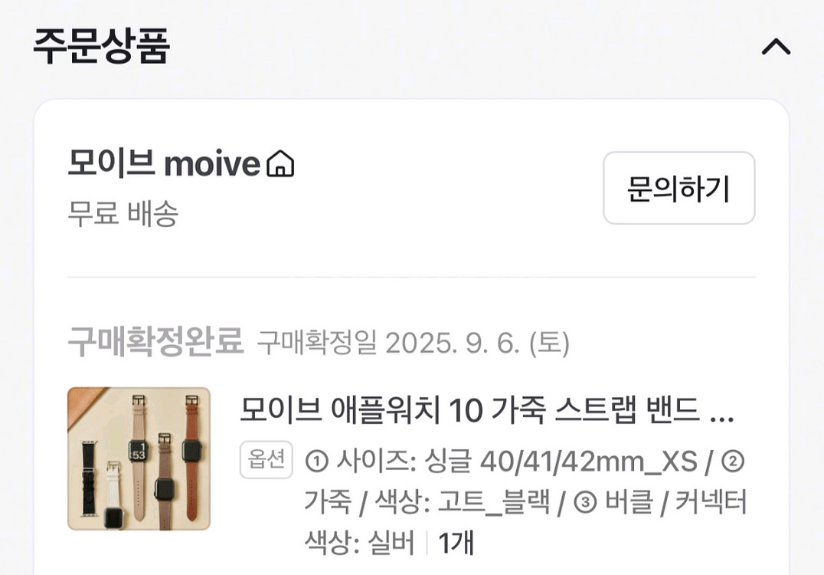Collapse the 주문상품 section with the chevron
This screenshot has height=575, width=824.
point(777,47)
